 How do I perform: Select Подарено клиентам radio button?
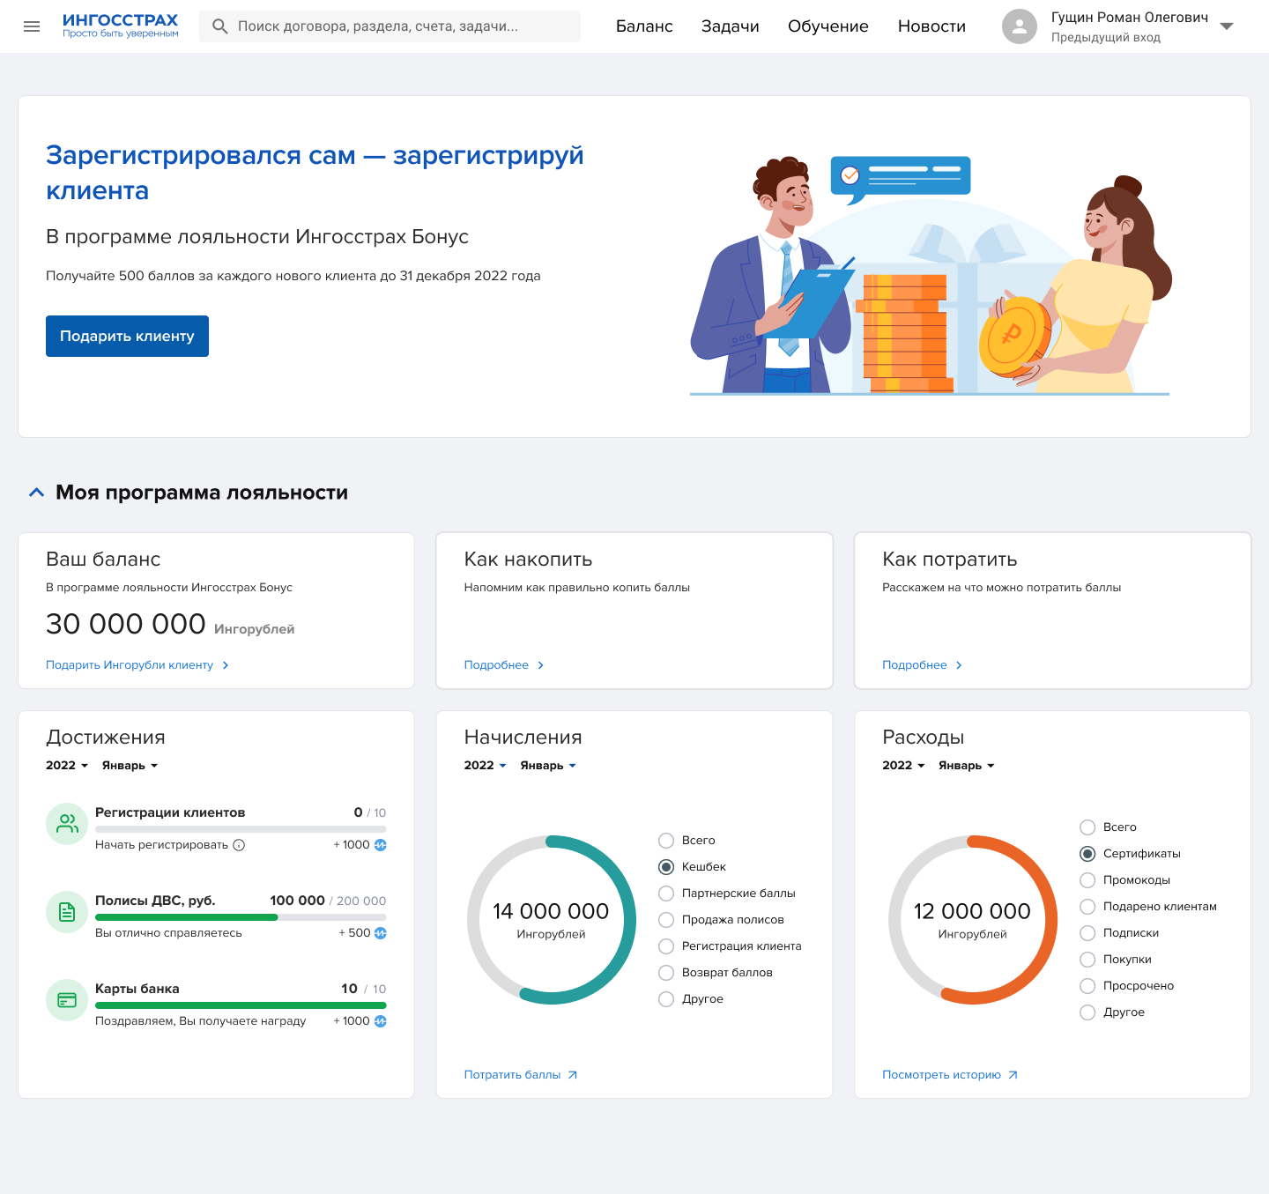pos(1087,907)
